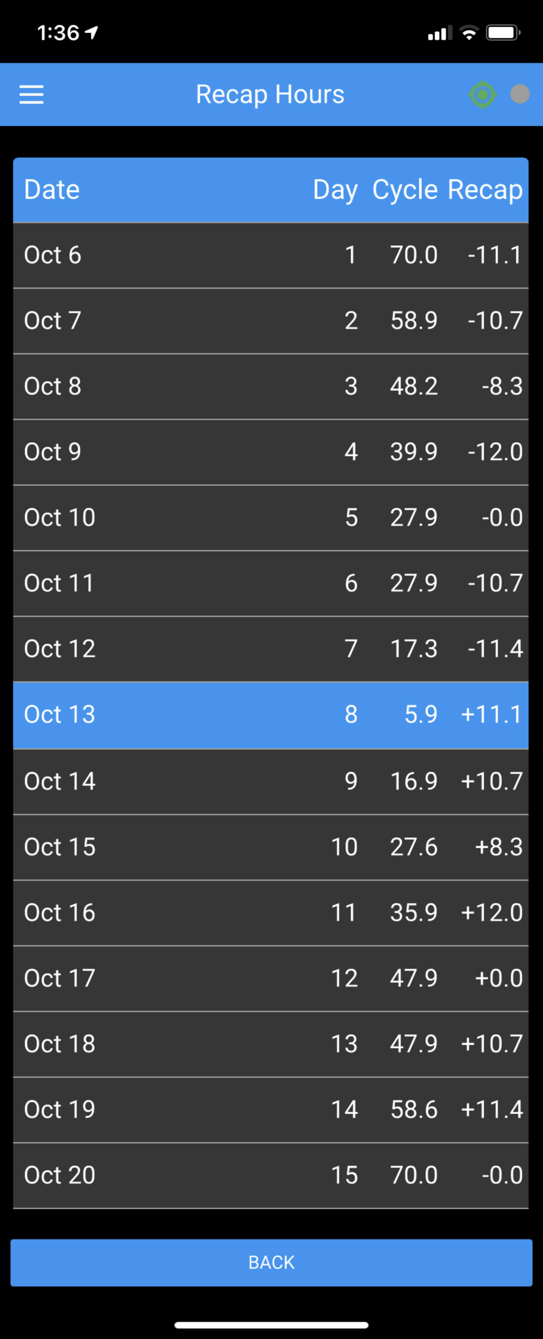
Task: Tap the cellular signal bars icon
Action: 439,34
